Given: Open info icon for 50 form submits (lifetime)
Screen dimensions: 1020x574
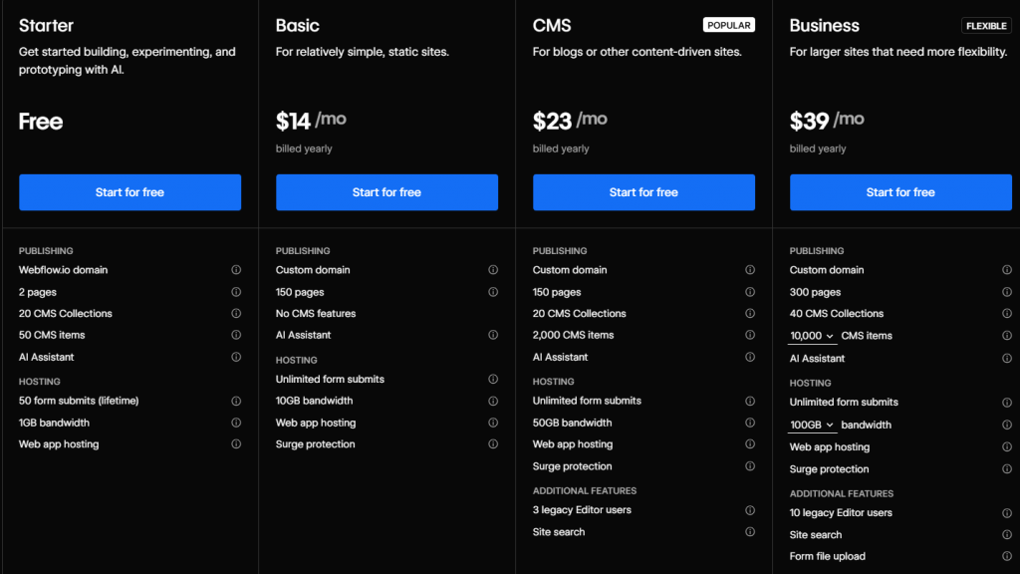Looking at the screenshot, I should click(236, 401).
